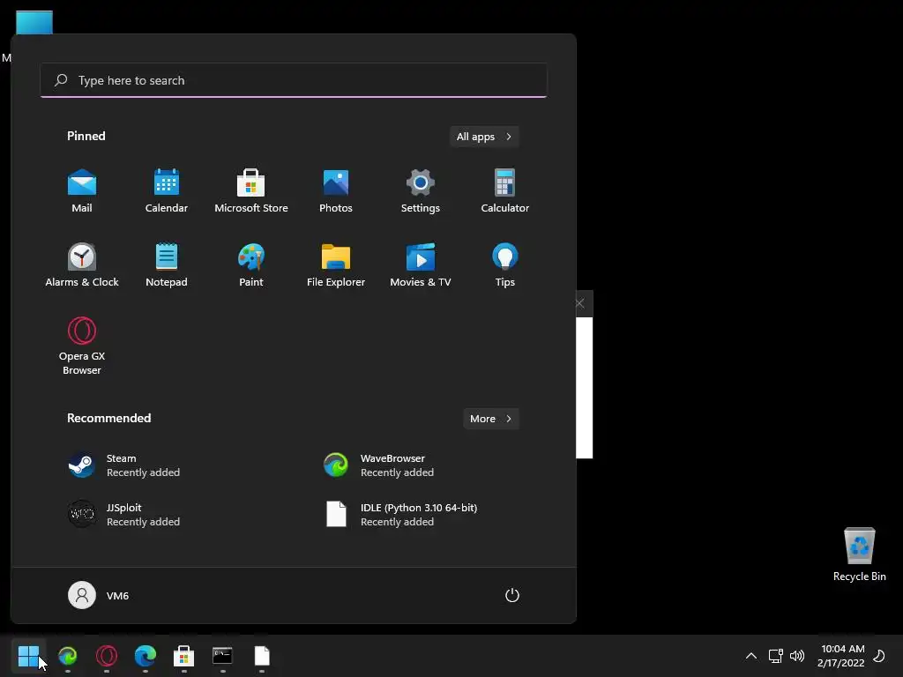This screenshot has width=903, height=677.
Task: Switch to WaveBrowser on the taskbar
Action: click(x=67, y=656)
